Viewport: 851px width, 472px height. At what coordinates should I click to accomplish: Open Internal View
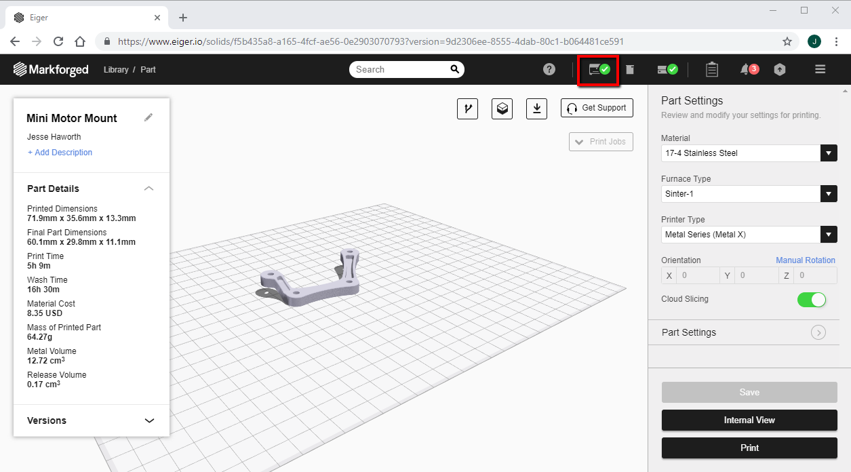point(749,420)
